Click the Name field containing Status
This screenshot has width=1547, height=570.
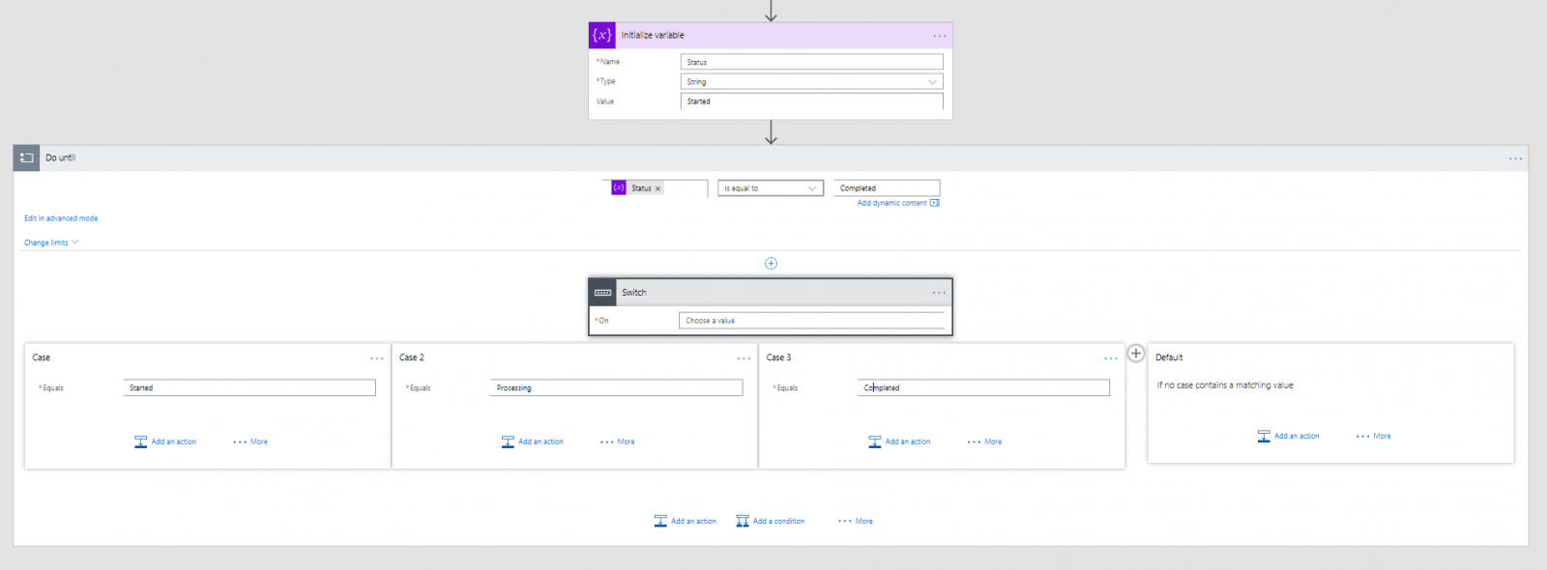[x=811, y=62]
